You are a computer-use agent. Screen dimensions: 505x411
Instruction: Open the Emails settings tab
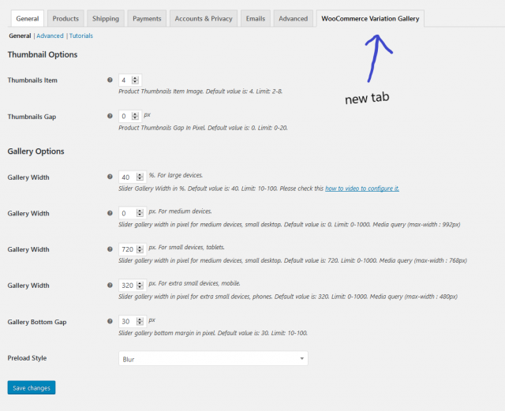coord(256,18)
